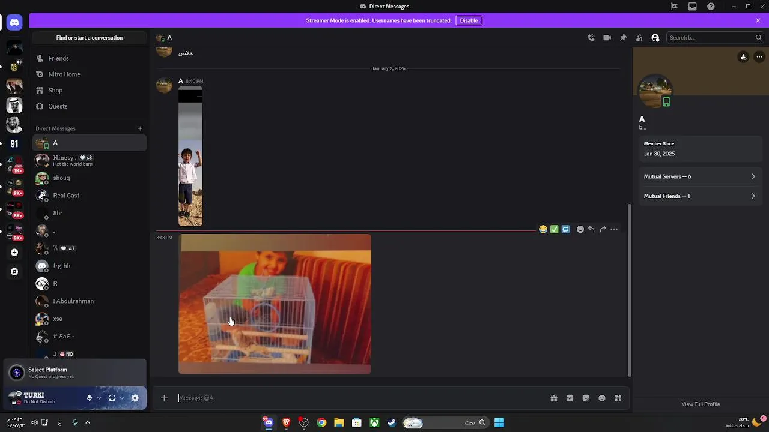Focus the Message @A input
Image resolution: width=769 pixels, height=432 pixels.
(x=360, y=398)
